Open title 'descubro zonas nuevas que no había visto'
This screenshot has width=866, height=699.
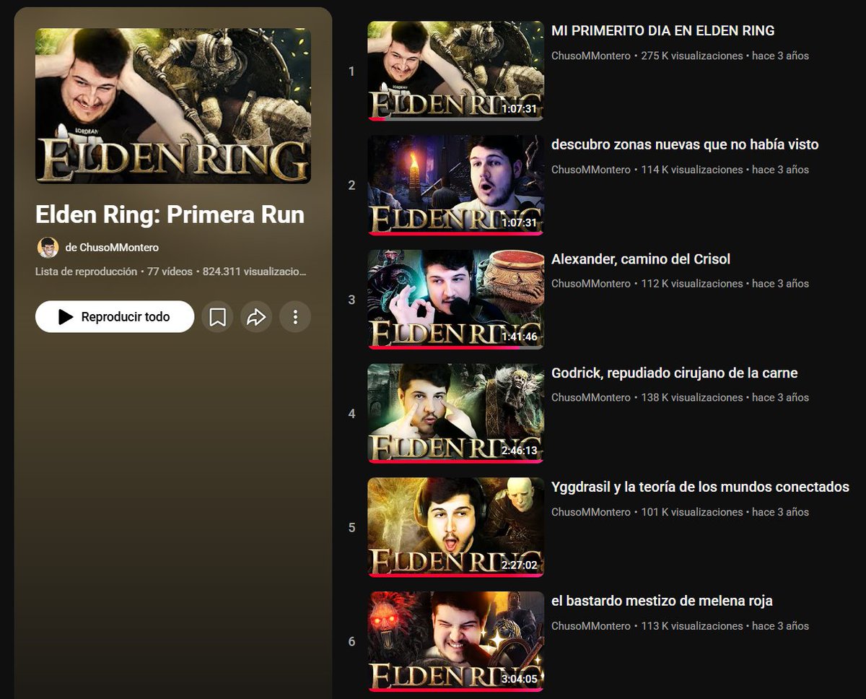[x=685, y=145]
